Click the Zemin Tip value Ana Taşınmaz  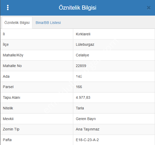point(87,129)
